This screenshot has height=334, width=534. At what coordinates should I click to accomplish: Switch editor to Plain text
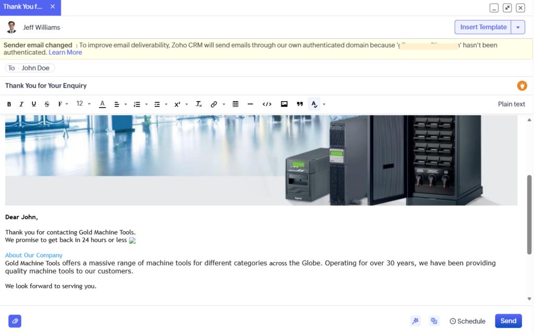click(511, 104)
